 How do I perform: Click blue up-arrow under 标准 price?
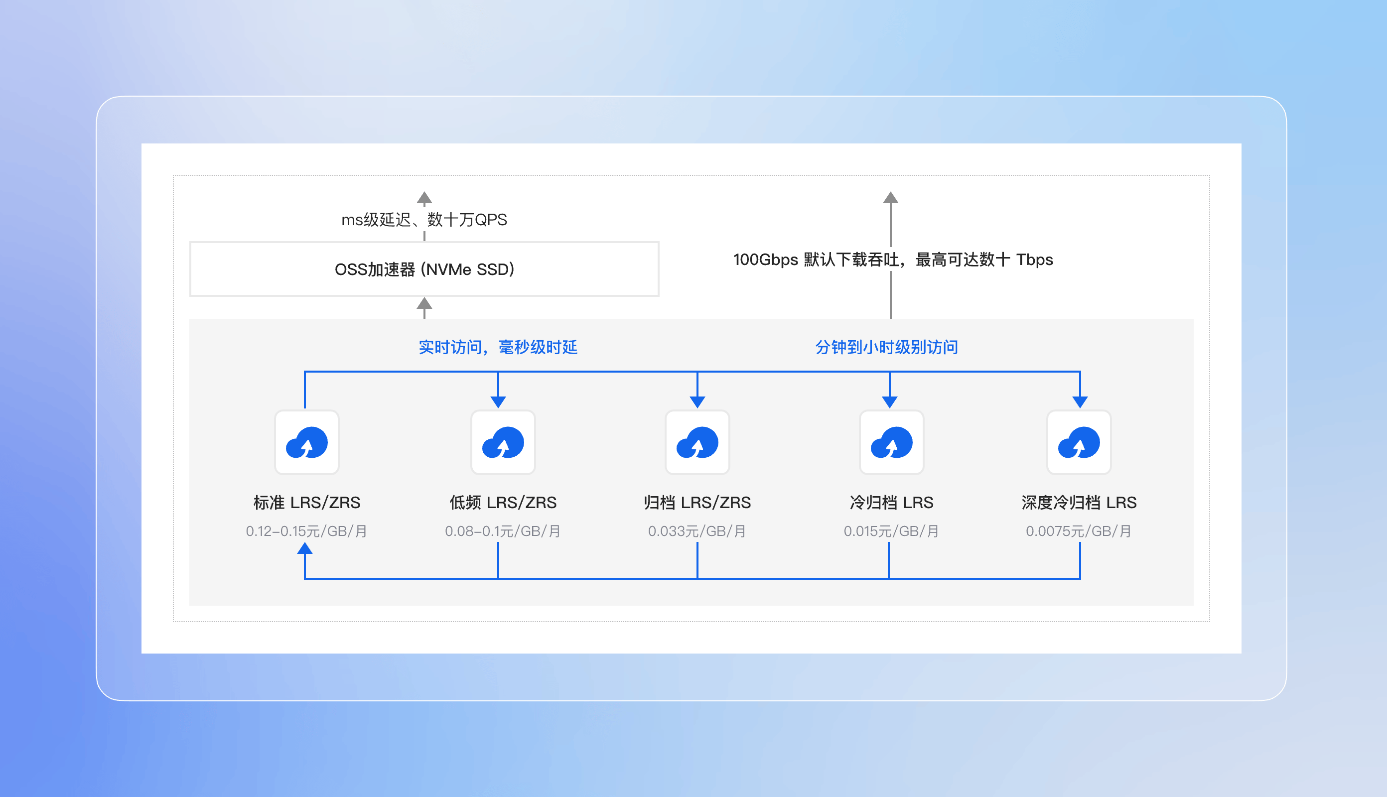305,548
